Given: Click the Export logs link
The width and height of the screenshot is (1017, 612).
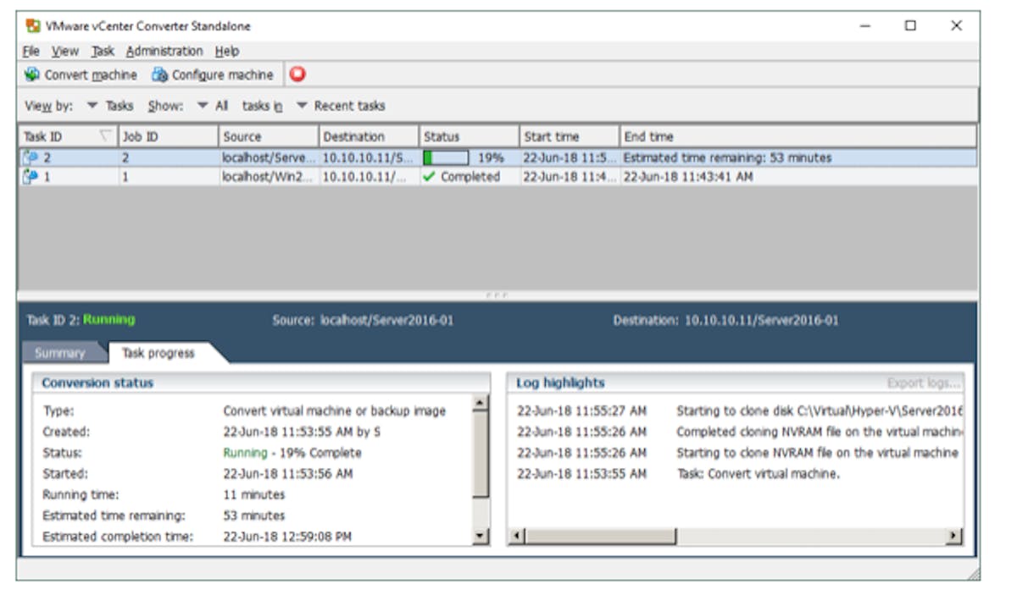Looking at the screenshot, I should 923,383.
